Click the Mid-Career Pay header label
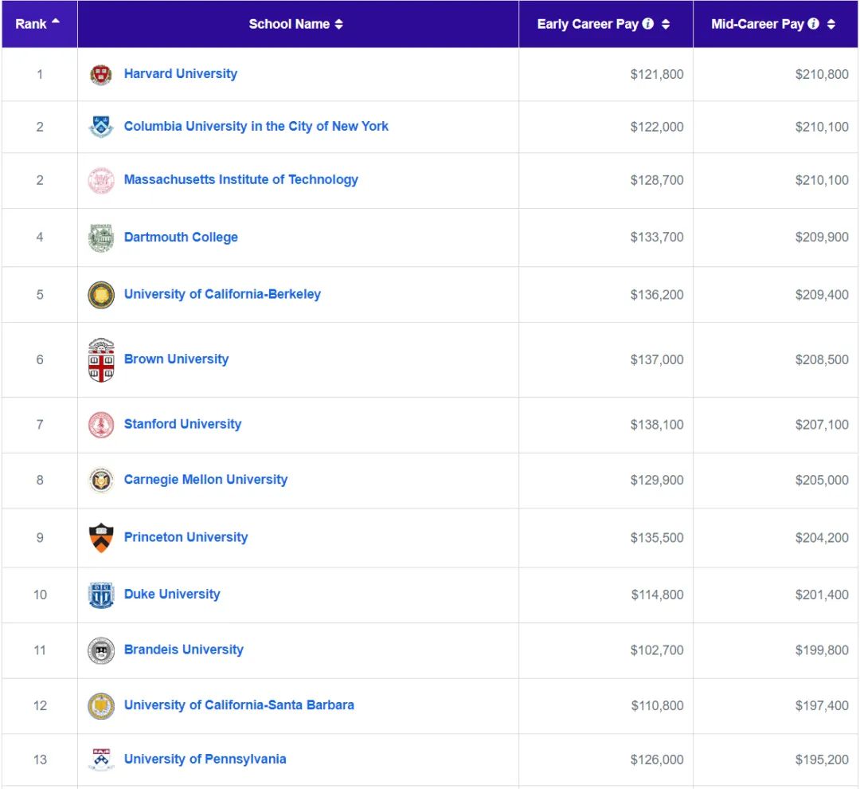This screenshot has width=860, height=789. (757, 24)
